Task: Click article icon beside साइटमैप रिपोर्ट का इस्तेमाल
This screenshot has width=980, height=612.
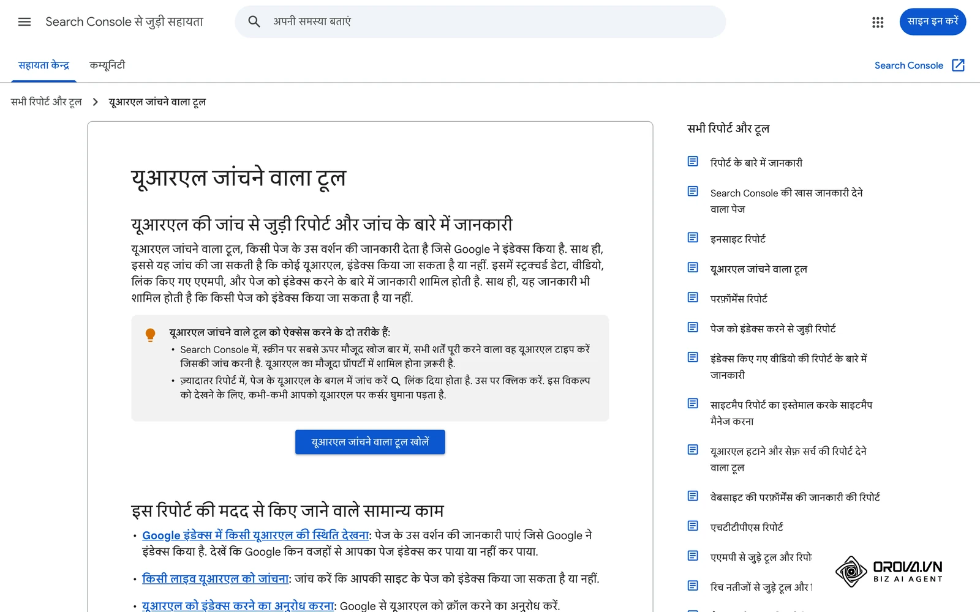Action: (x=693, y=403)
